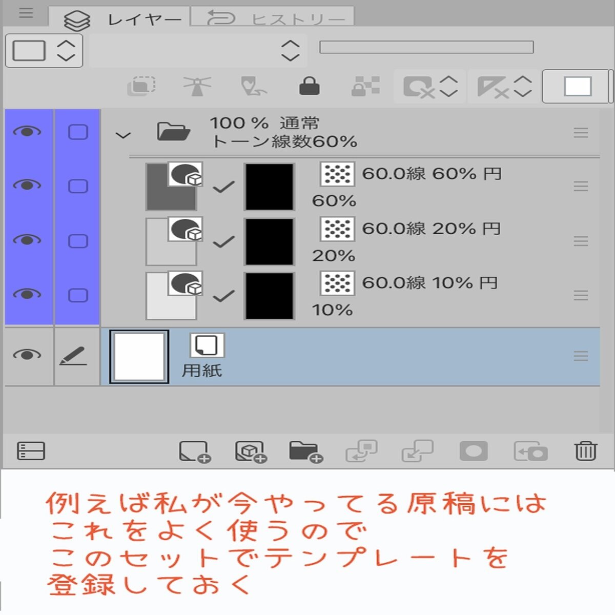Image resolution: width=615 pixels, height=615 pixels.
Task: Change the layer color swatch
Action: click(x=577, y=86)
